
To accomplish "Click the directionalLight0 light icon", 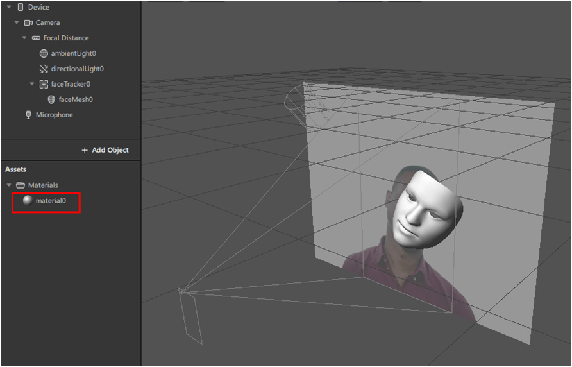I will click(x=44, y=69).
